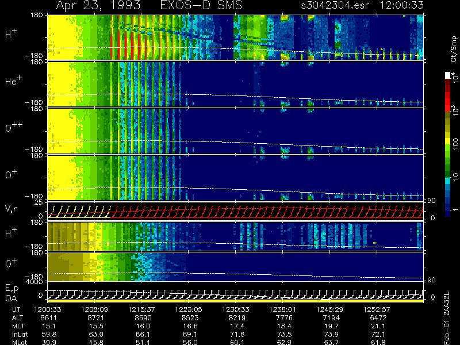Pick the white top of the colorbar
This screenshot has height=345, width=460.
pos(448,76)
